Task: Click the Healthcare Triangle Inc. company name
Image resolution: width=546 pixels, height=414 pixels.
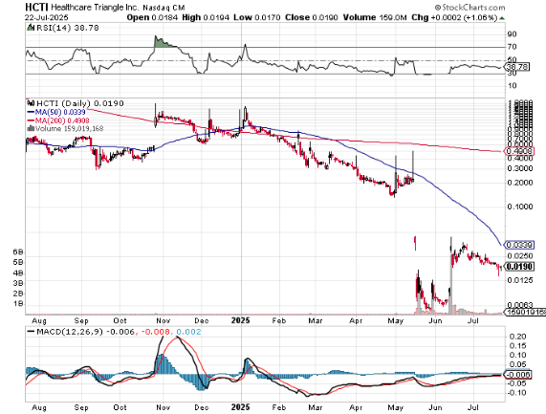Action: (x=95, y=8)
